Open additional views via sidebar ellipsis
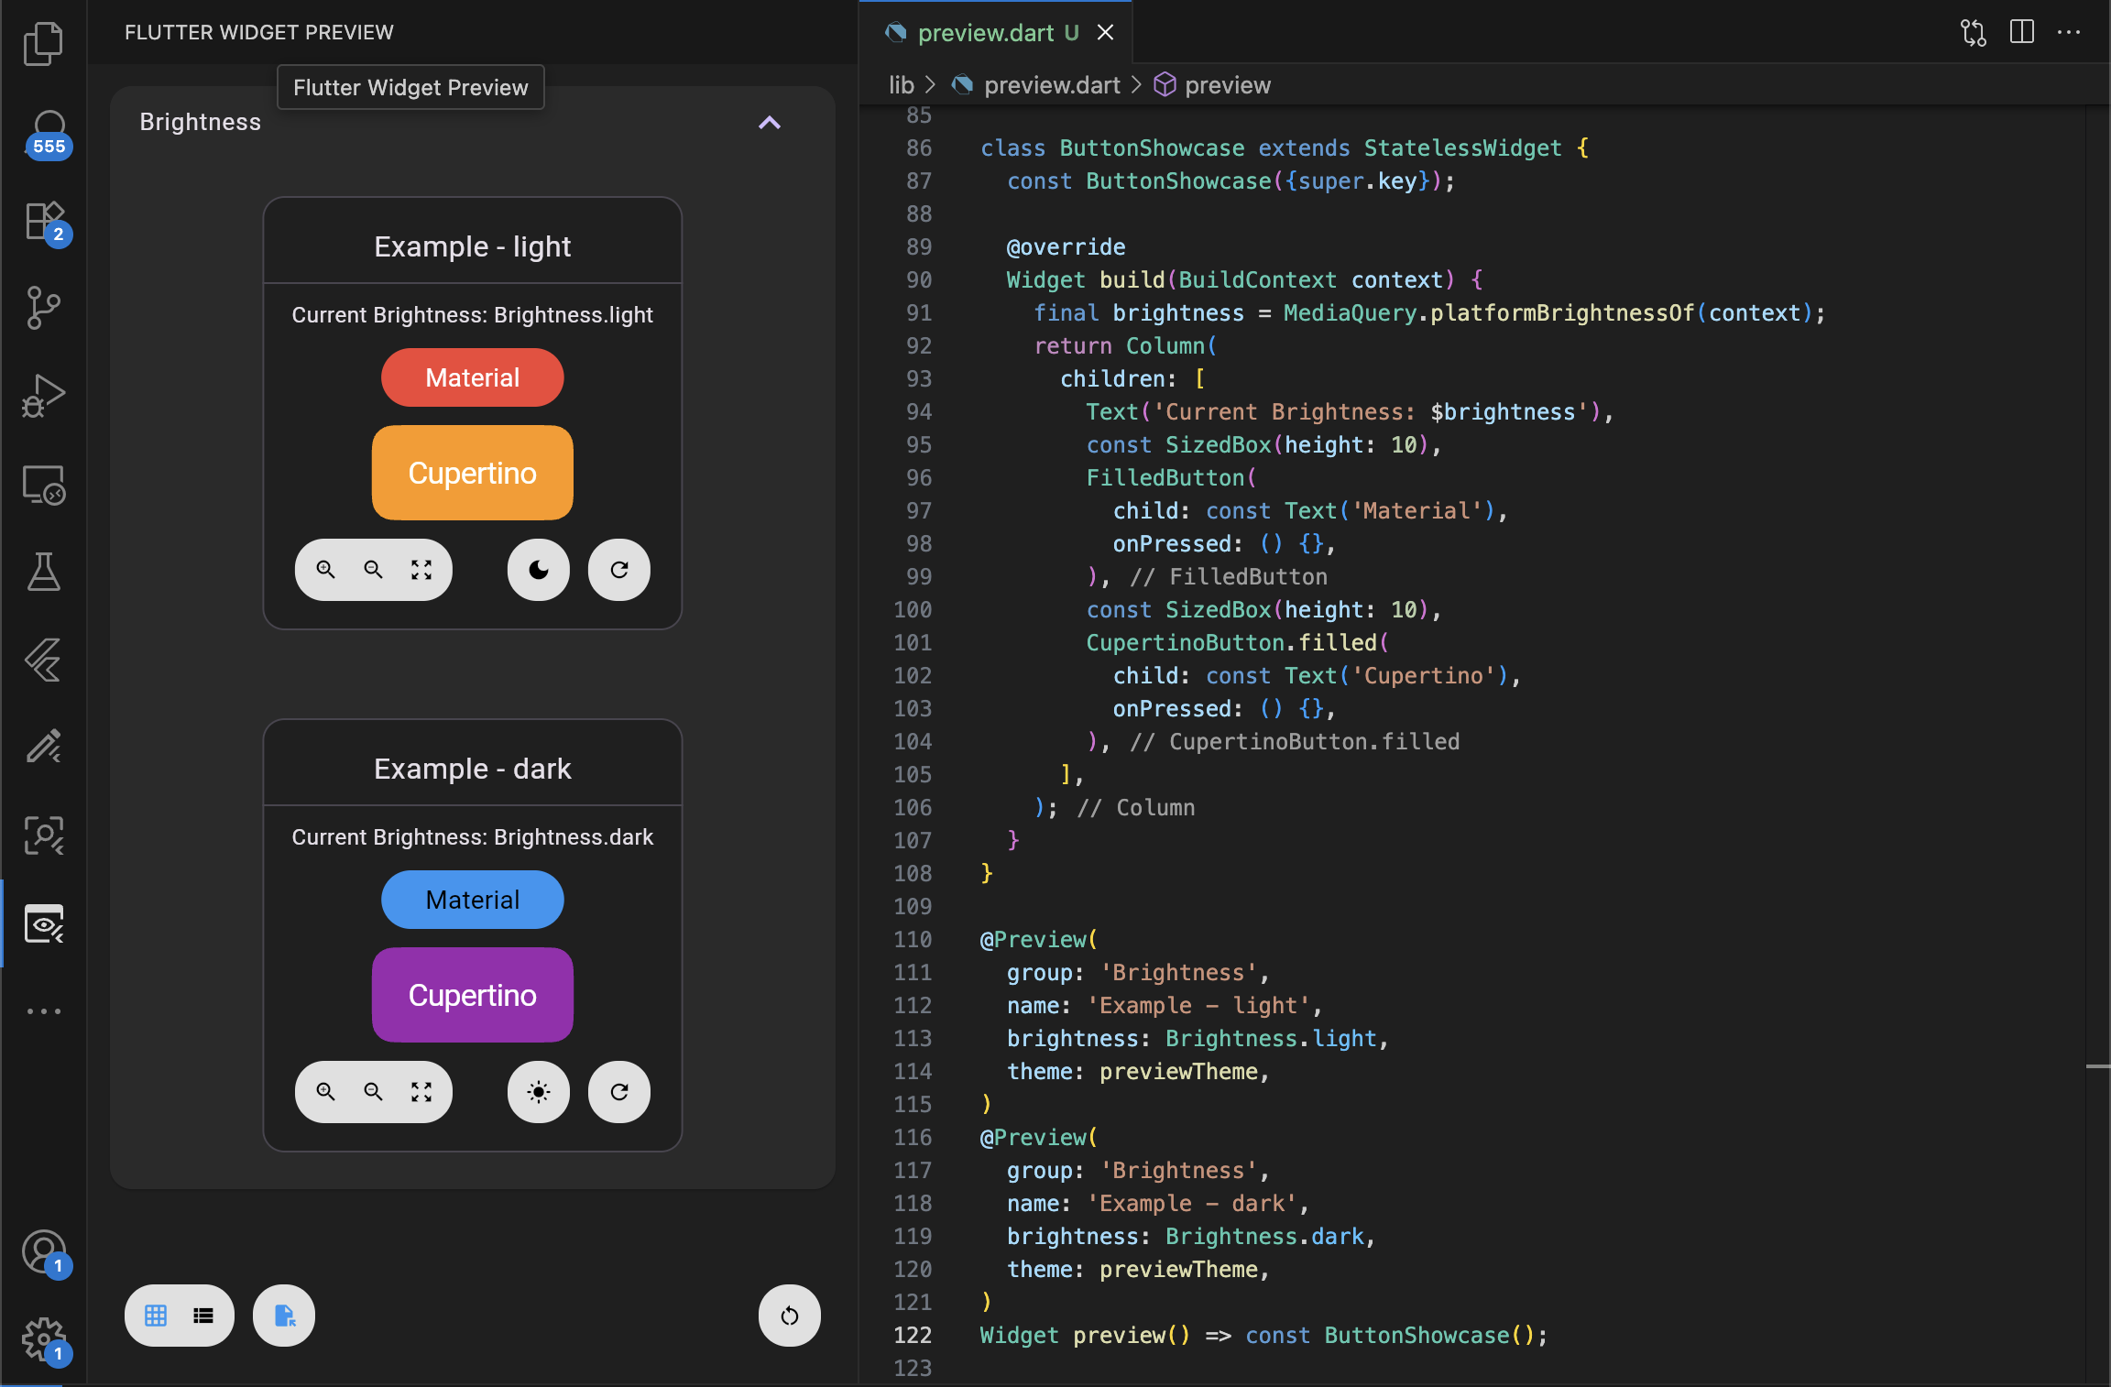This screenshot has width=2111, height=1387. coord(43,1010)
